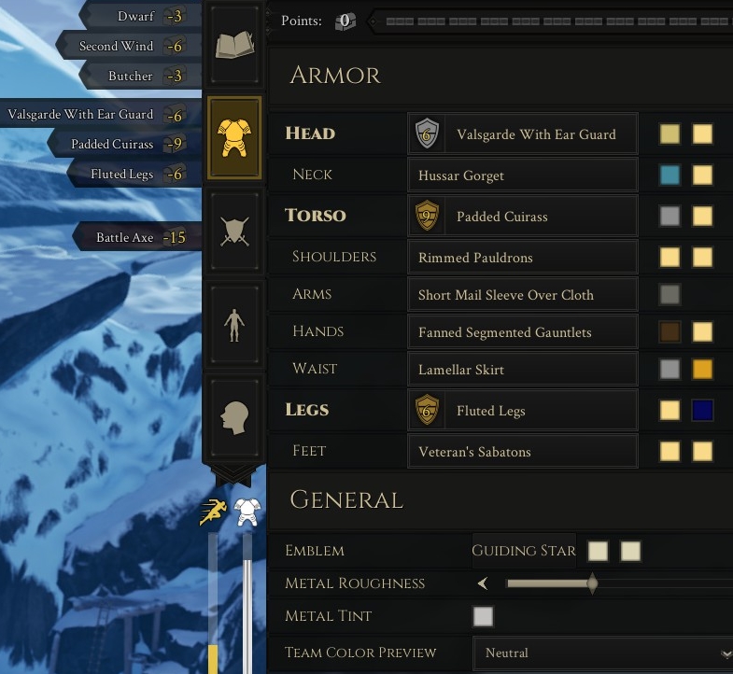
Task: Open the head profile face tab
Action: (234, 417)
